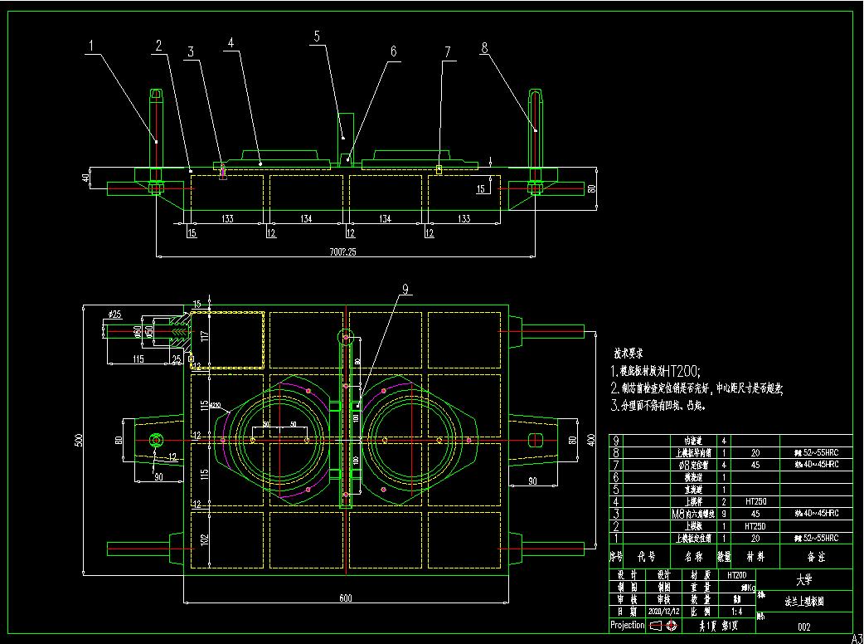Click technical requirement line 3 text
This screenshot has height=644, width=864.
(658, 405)
